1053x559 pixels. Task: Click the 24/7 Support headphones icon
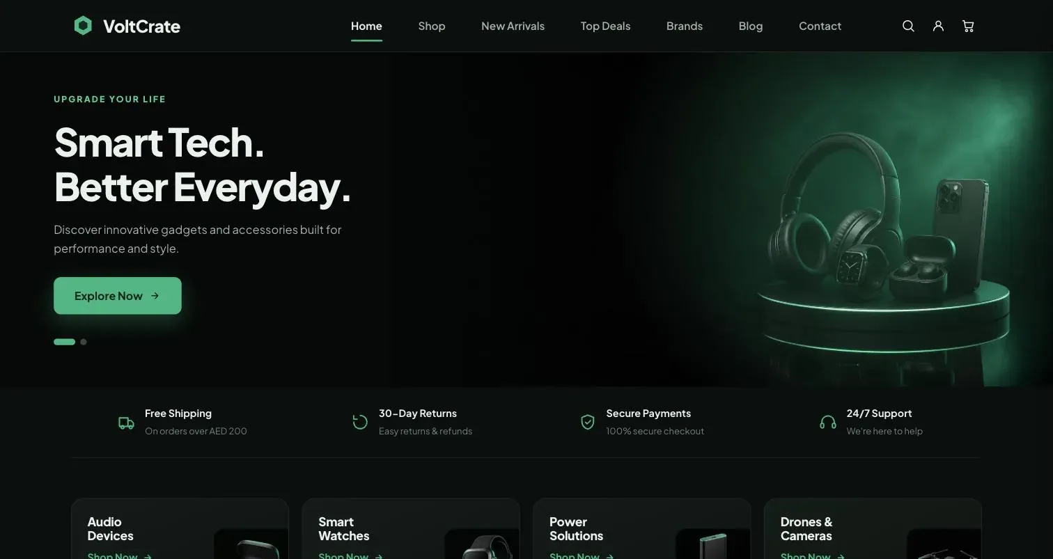(x=828, y=422)
